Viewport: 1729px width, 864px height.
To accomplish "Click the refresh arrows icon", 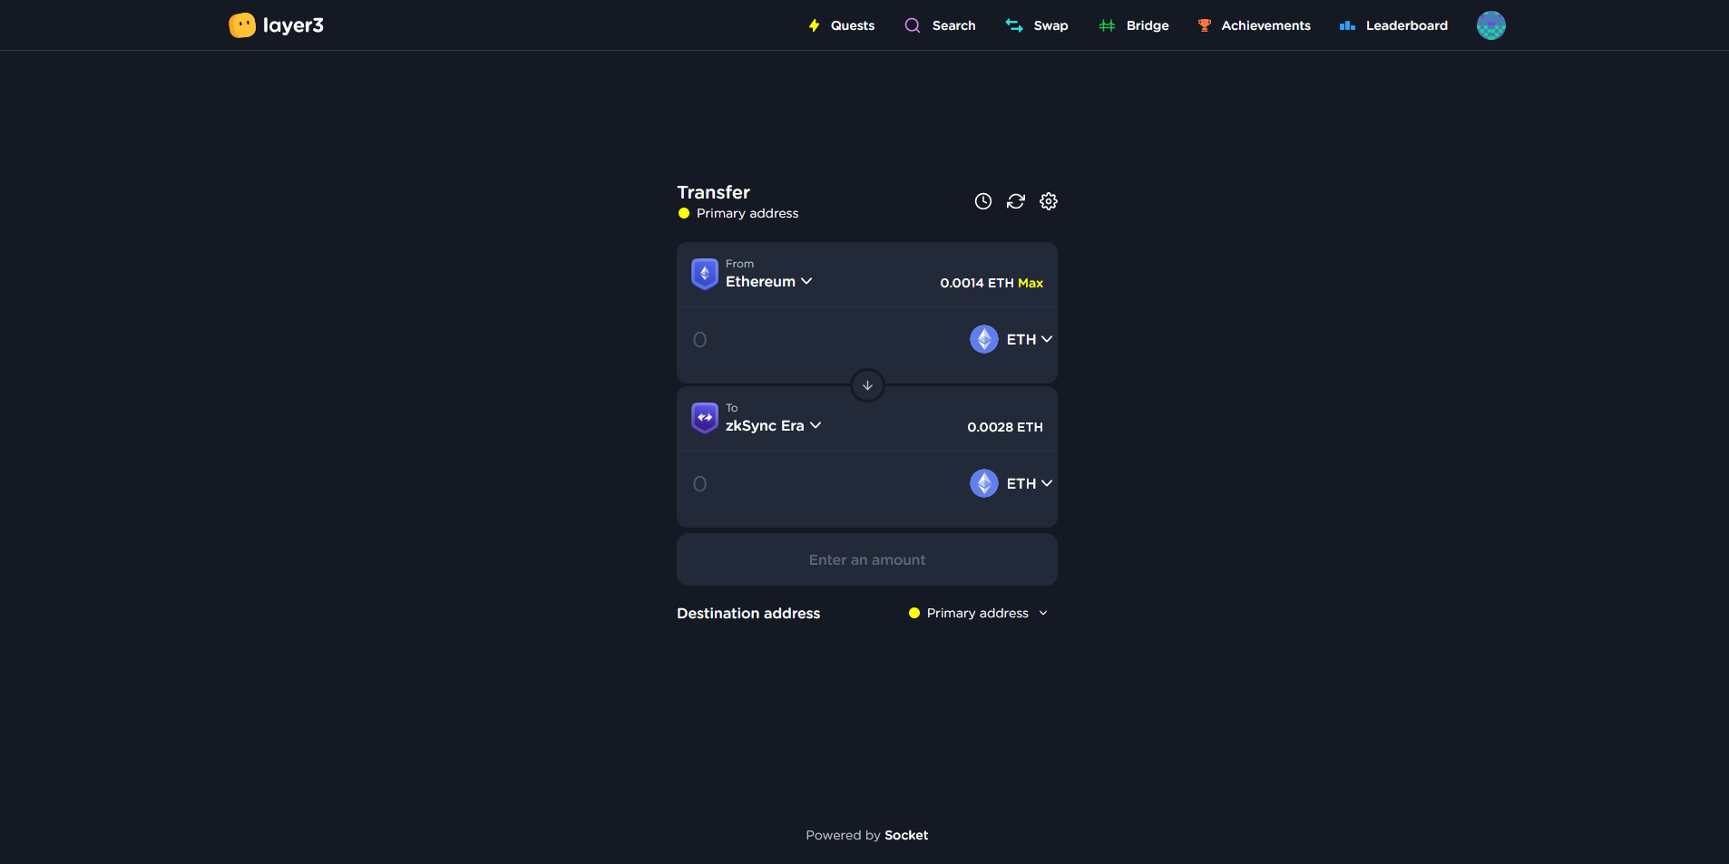I will 1015,201.
